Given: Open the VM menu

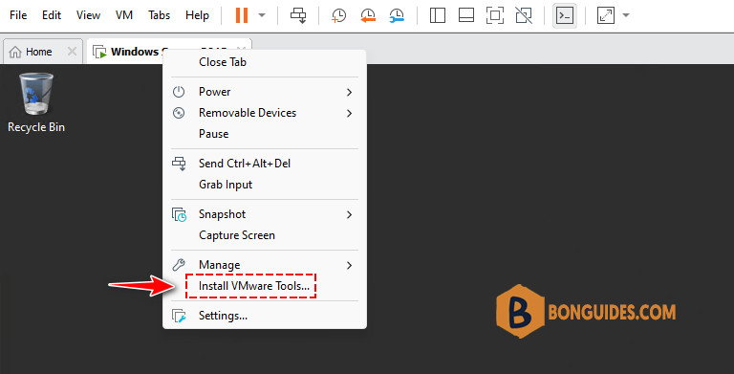Looking at the screenshot, I should (x=124, y=15).
